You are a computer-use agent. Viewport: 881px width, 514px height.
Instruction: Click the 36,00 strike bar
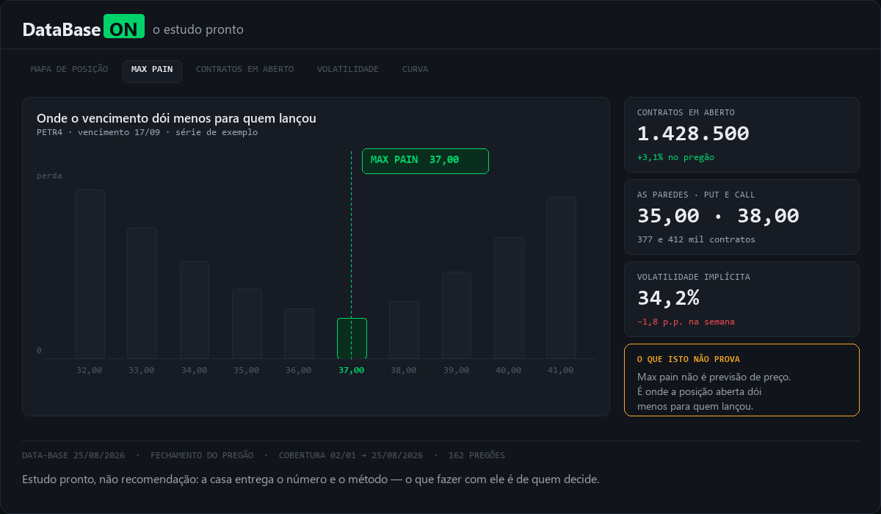[x=299, y=333]
